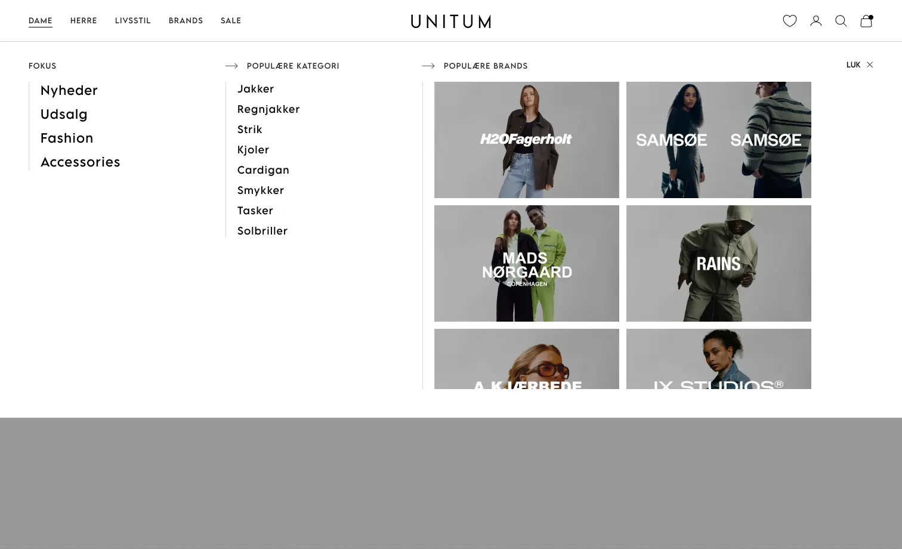This screenshot has height=549, width=902.
Task: Open the JX Studios brand tile
Action: tap(719, 359)
